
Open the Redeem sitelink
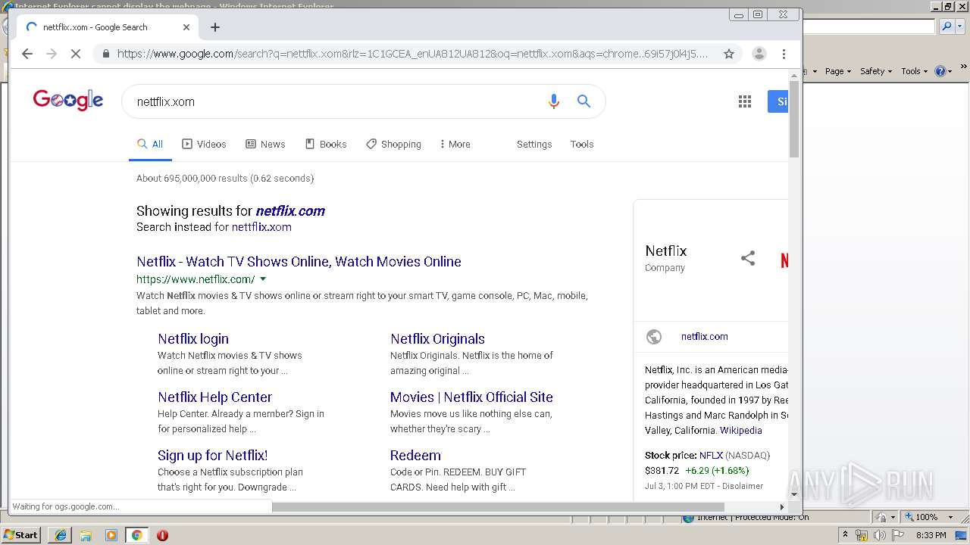point(415,456)
